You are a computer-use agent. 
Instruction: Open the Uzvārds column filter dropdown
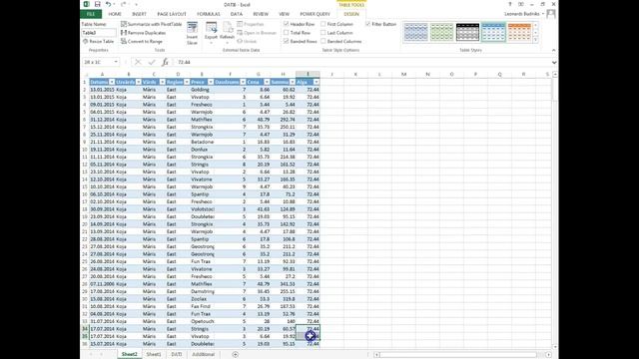pyautogui.click(x=138, y=82)
